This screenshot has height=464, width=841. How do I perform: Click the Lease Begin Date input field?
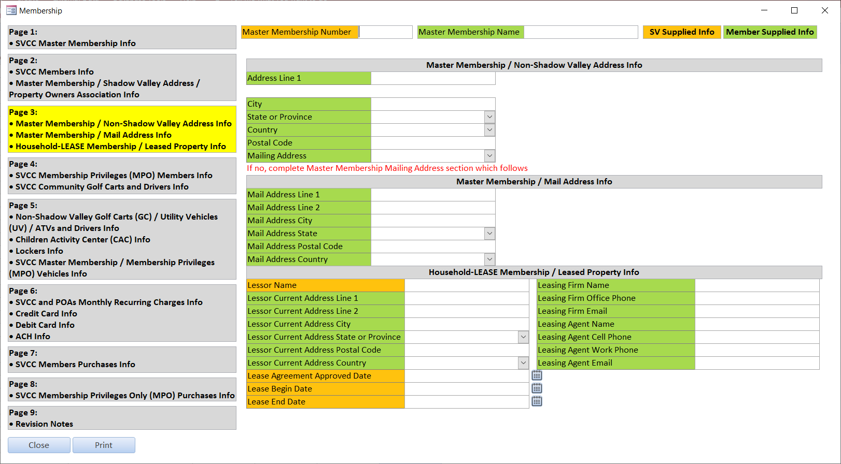[467, 389]
